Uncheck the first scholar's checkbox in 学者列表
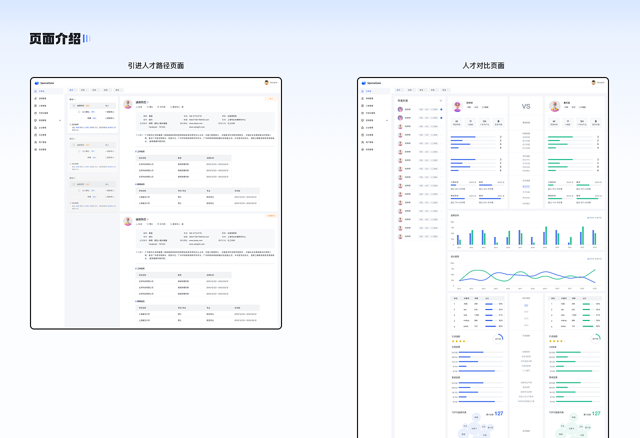 441,109
